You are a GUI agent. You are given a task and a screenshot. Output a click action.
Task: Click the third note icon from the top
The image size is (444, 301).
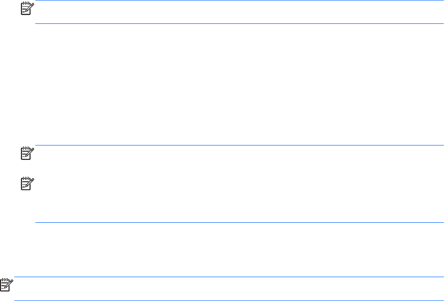(28, 183)
